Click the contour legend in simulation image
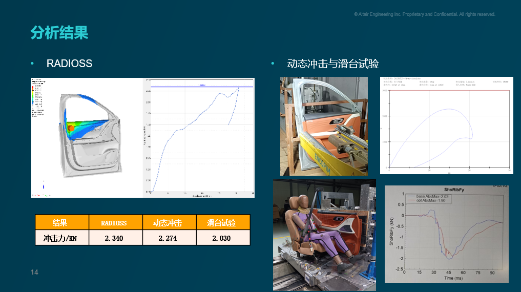Screen dimensions: 521x292 38,98
